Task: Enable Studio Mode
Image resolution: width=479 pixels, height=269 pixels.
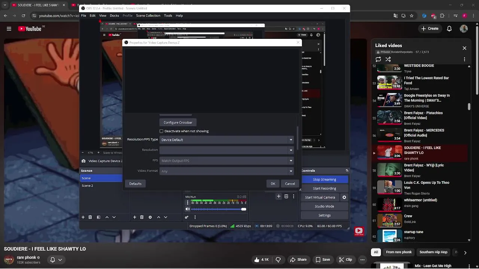Action: tap(324, 207)
